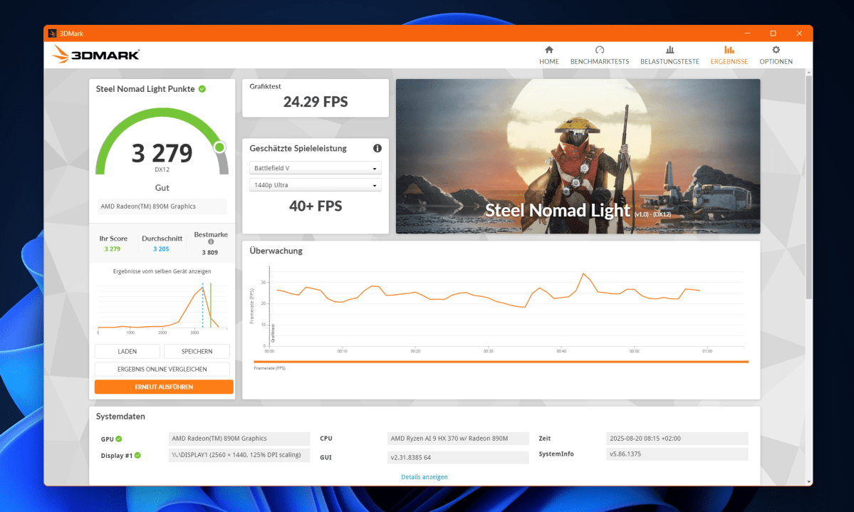Click the score value 3 279
The width and height of the screenshot is (854, 512).
coord(162,153)
